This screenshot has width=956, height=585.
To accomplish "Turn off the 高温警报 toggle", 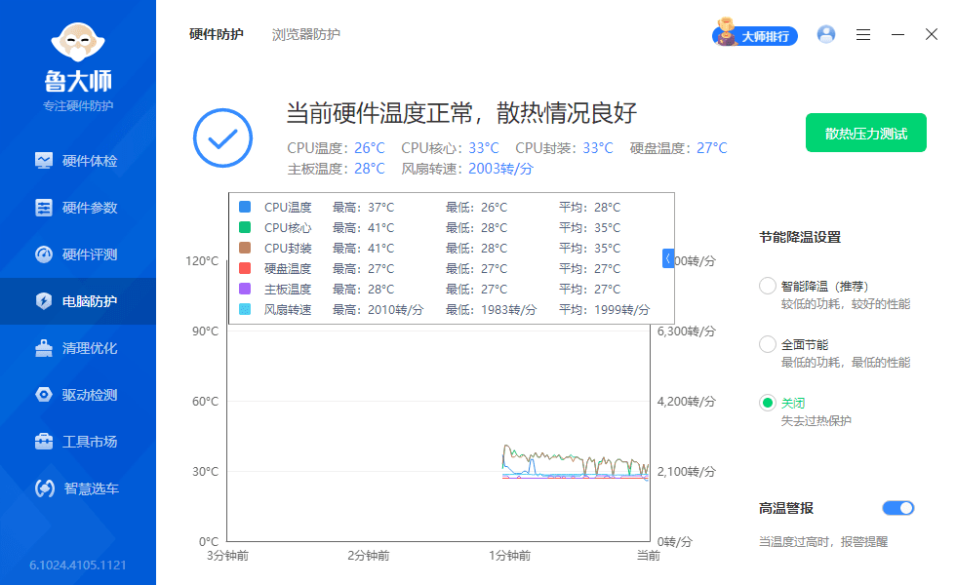I will click(896, 508).
